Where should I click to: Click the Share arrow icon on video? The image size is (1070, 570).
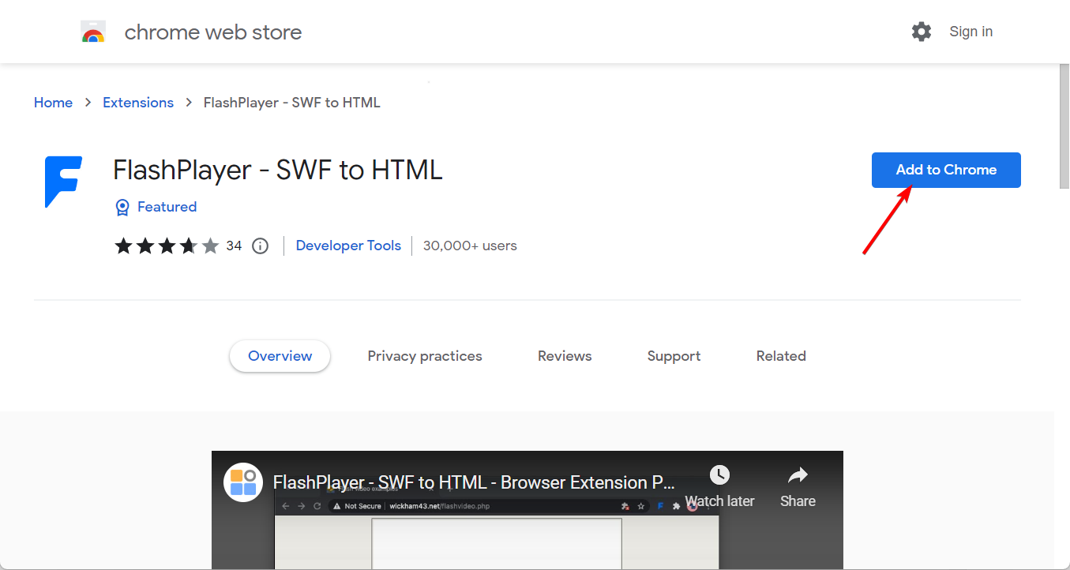798,474
